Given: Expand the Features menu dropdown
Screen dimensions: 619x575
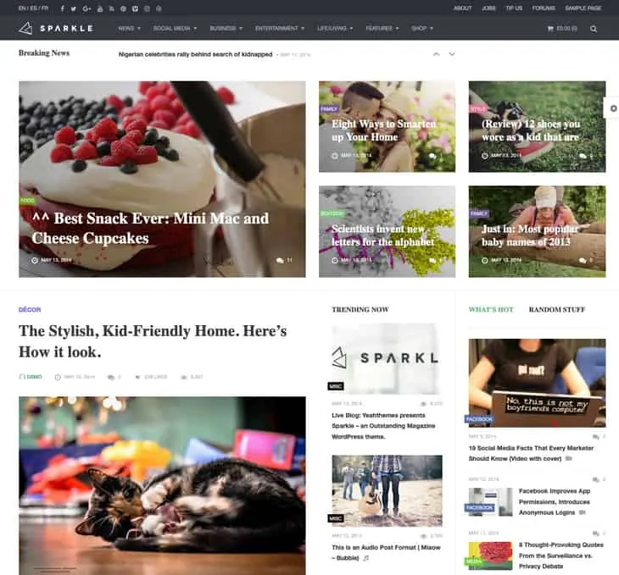Looking at the screenshot, I should 382,29.
